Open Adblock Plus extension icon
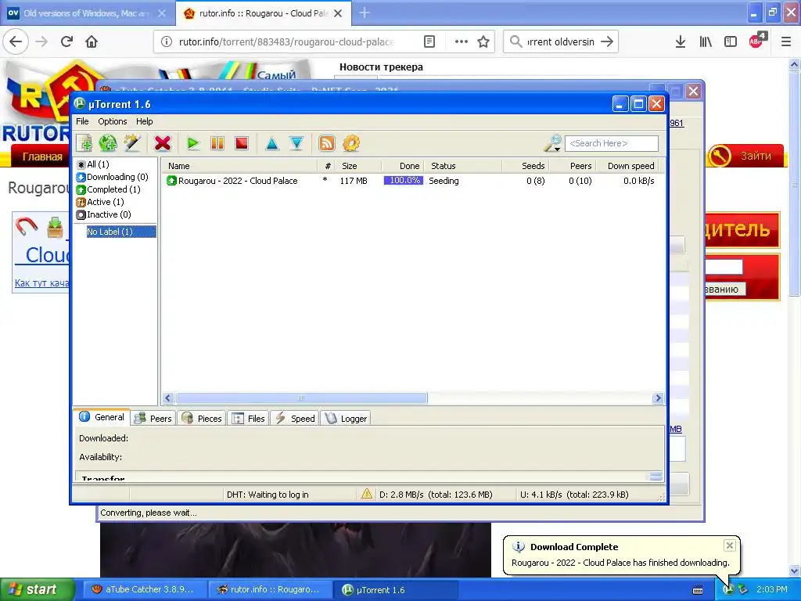801x601 pixels. pyautogui.click(x=756, y=41)
